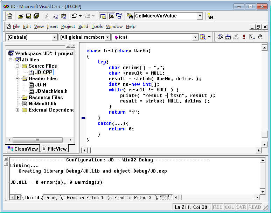
Task: Open the All global members filter dropdown
Action: 108,37
